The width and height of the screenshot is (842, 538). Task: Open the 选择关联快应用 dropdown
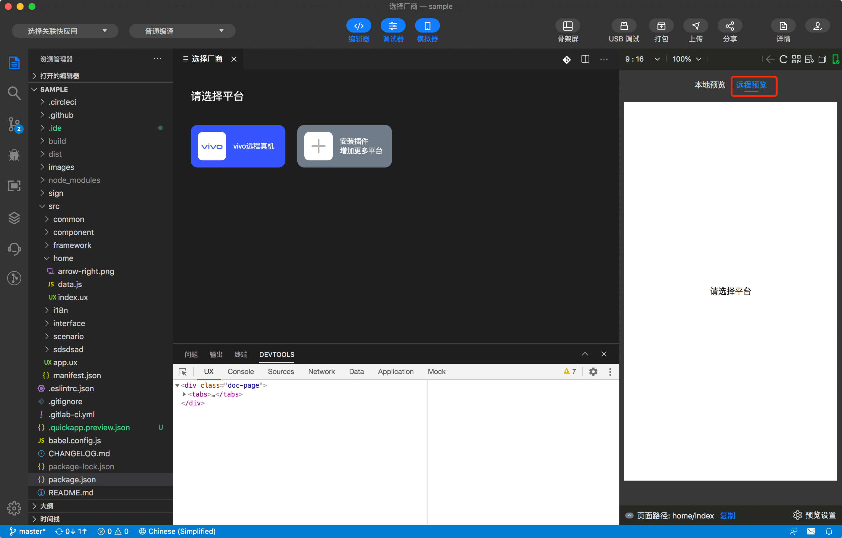click(x=65, y=31)
